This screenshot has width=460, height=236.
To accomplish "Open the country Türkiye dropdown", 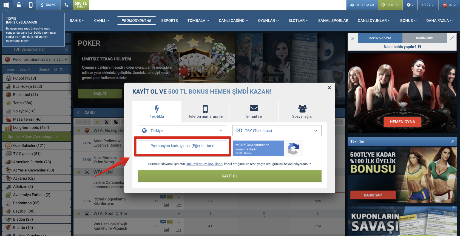I will point(182,131).
